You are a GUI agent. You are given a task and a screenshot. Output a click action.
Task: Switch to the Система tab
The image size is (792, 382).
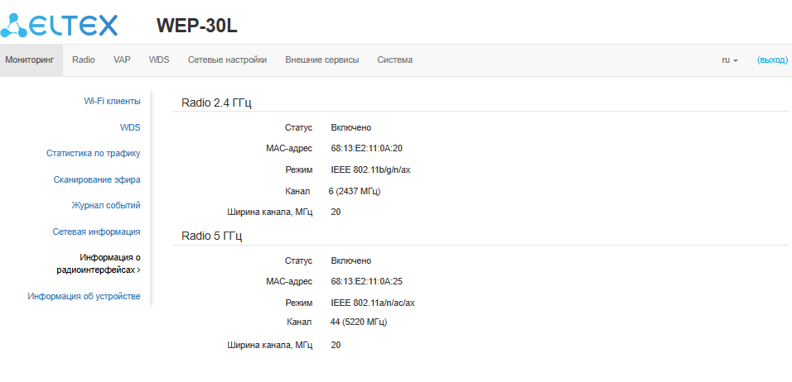(x=394, y=60)
